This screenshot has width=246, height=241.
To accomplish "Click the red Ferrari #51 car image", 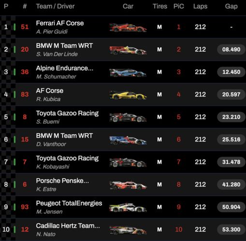I will point(128,28).
